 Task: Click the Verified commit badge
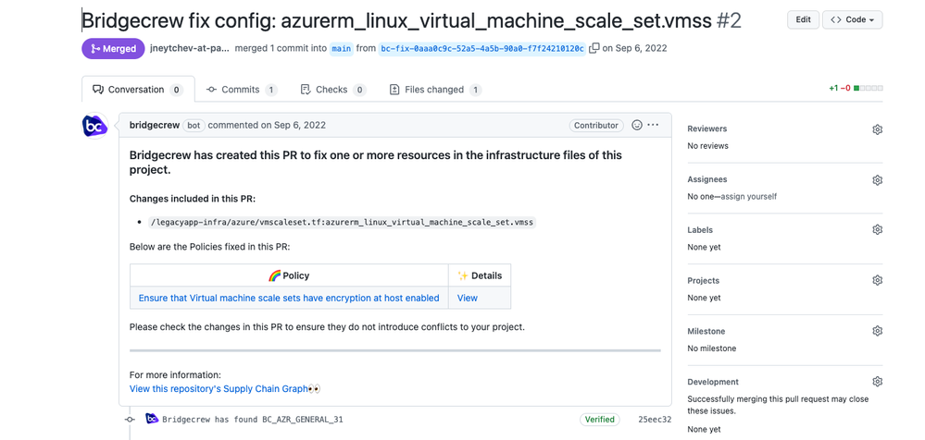click(x=599, y=420)
